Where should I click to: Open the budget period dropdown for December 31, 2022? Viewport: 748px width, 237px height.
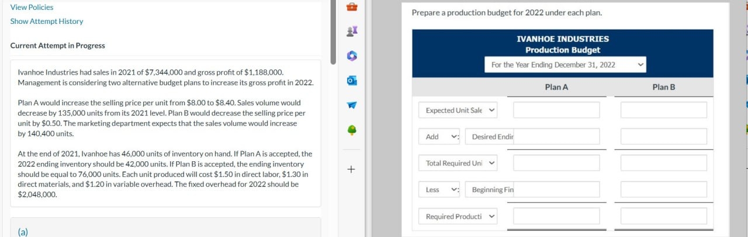565,65
